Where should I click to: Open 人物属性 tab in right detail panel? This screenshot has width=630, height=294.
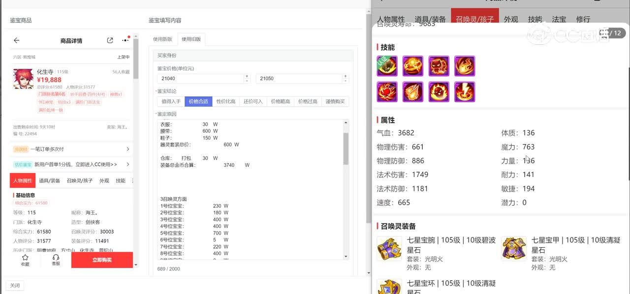[391, 20]
